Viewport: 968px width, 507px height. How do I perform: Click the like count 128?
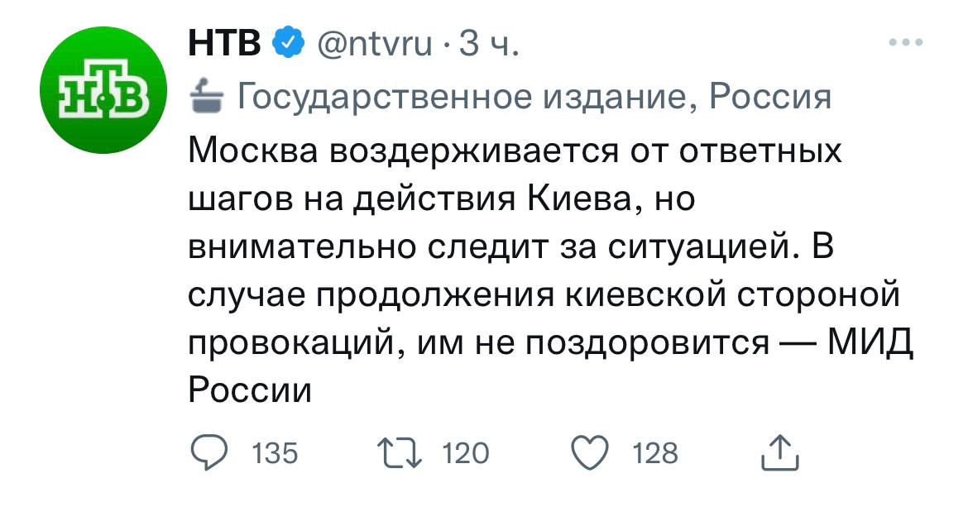654,453
